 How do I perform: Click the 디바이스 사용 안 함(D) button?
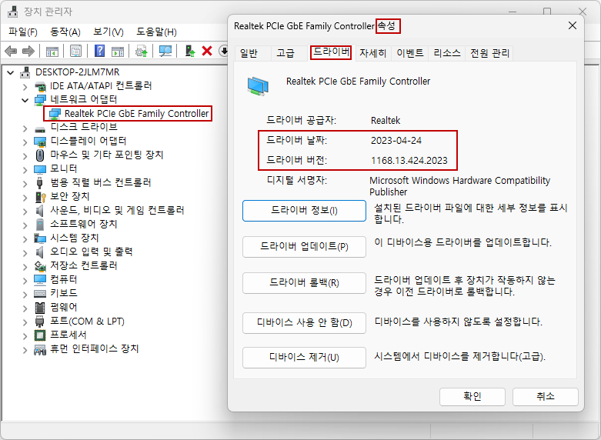304,323
